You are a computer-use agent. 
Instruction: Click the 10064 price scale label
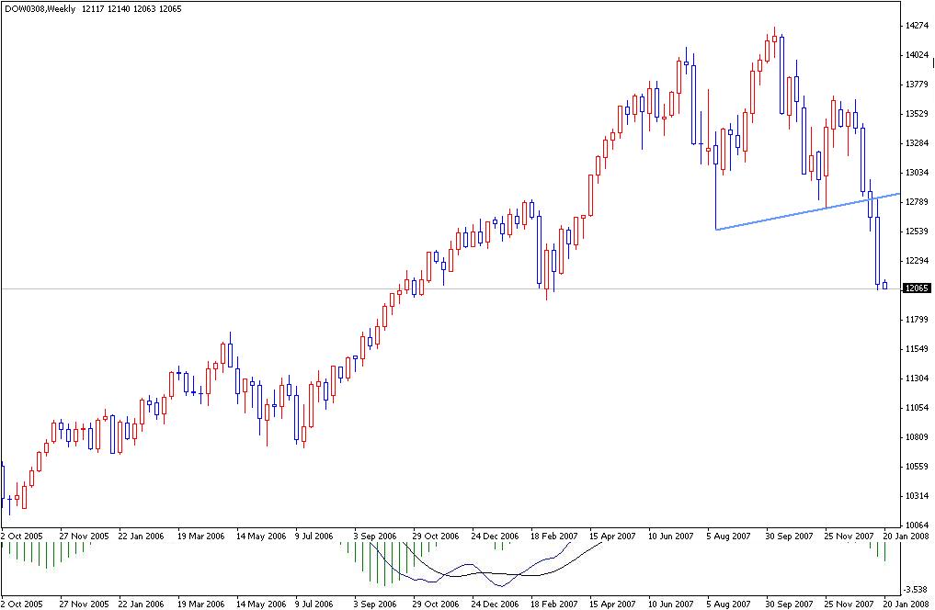[917, 525]
